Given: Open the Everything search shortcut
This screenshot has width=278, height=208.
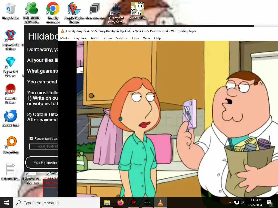Looking at the screenshot, I should tap(11, 145).
